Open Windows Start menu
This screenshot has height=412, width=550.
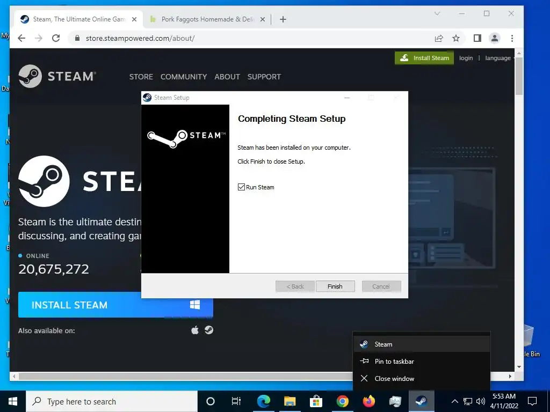pos(13,401)
